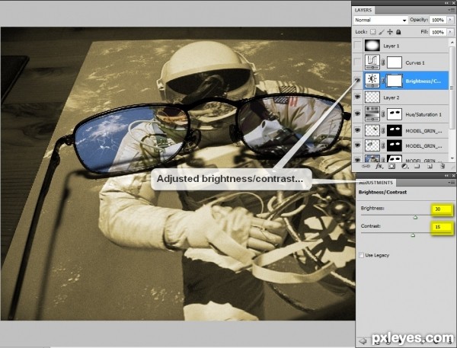Click Layers panel scrollbar up arrow
This screenshot has width=457, height=348.
pyautogui.click(x=452, y=42)
